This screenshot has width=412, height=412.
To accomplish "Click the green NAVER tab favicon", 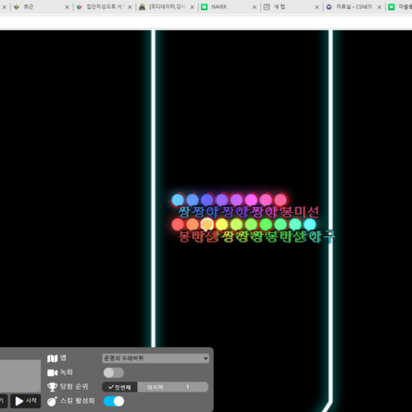I will pos(204,7).
